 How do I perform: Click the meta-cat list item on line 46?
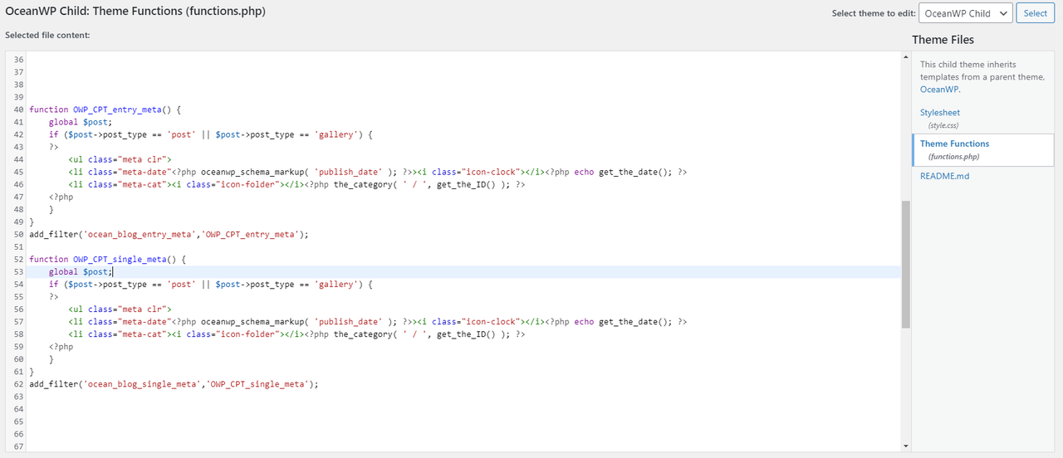click(296, 184)
